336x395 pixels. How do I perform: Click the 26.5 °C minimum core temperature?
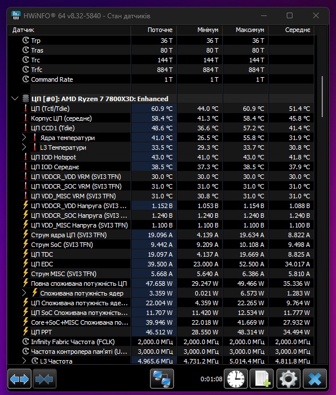[x=208, y=138]
